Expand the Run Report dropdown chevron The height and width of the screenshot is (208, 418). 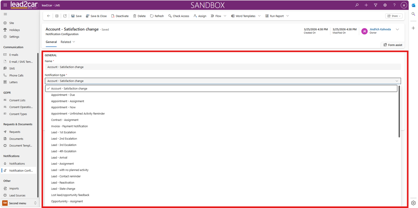click(288, 16)
